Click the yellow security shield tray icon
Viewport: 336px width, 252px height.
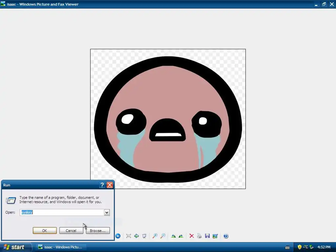click(x=300, y=247)
